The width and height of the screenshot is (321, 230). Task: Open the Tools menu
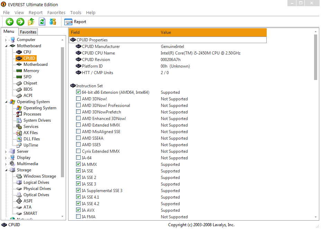click(x=76, y=13)
